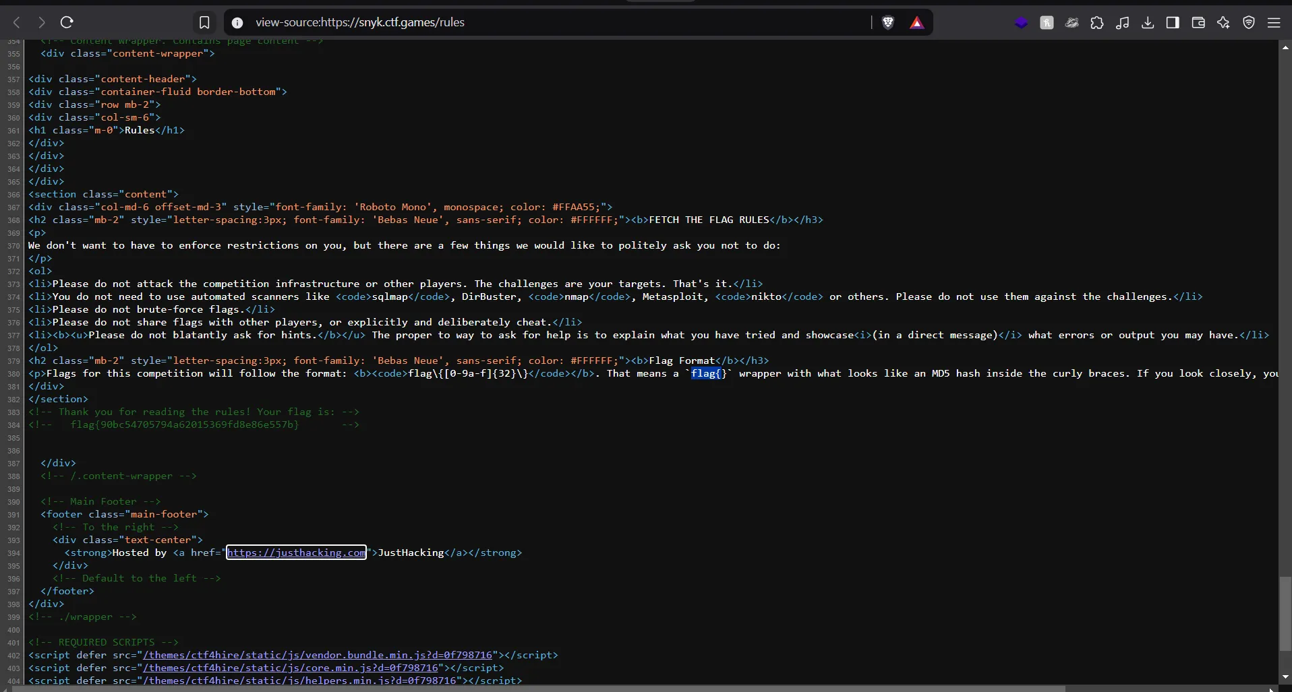Click the horizontal scrollbar at bottom
The width and height of the screenshot is (1292, 692).
tap(539, 689)
